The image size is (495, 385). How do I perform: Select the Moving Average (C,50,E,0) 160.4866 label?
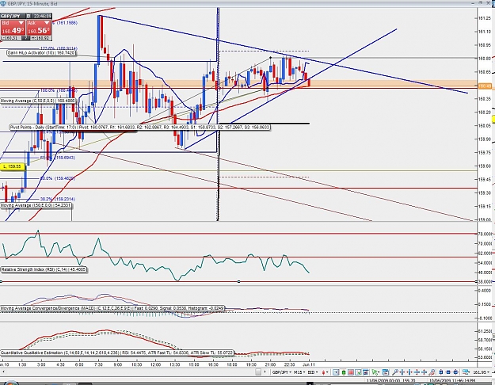coord(38,101)
